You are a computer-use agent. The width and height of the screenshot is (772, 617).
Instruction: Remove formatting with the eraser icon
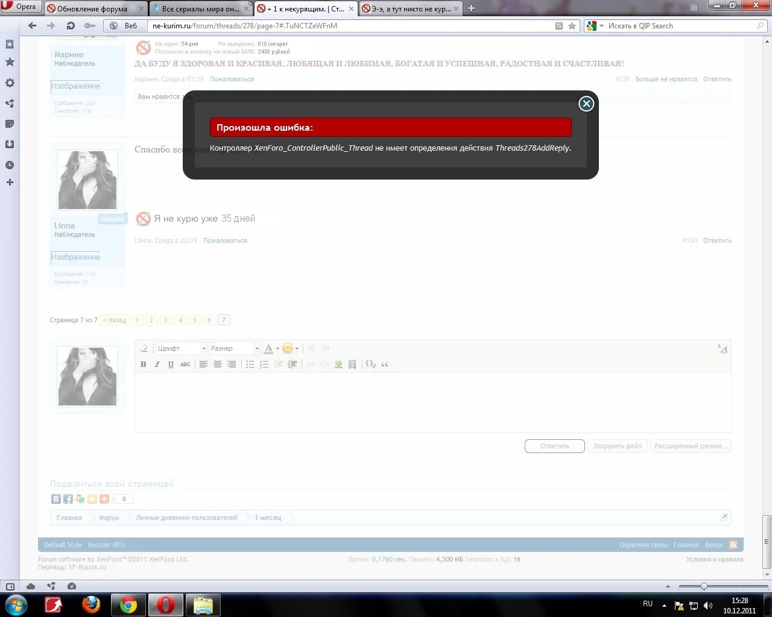pyautogui.click(x=144, y=348)
